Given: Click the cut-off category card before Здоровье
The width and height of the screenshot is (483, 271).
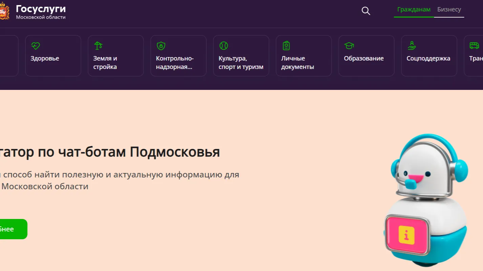Looking at the screenshot, I should pos(9,56).
